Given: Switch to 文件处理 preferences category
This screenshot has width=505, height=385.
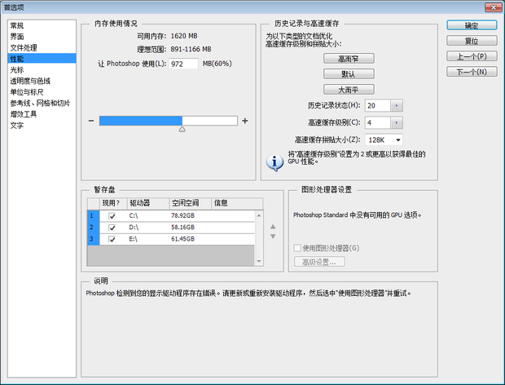Looking at the screenshot, I should [23, 47].
